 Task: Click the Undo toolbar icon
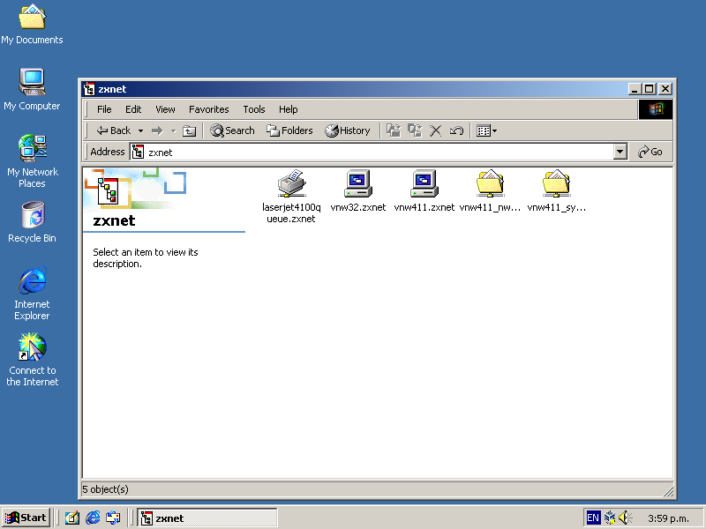(x=456, y=130)
